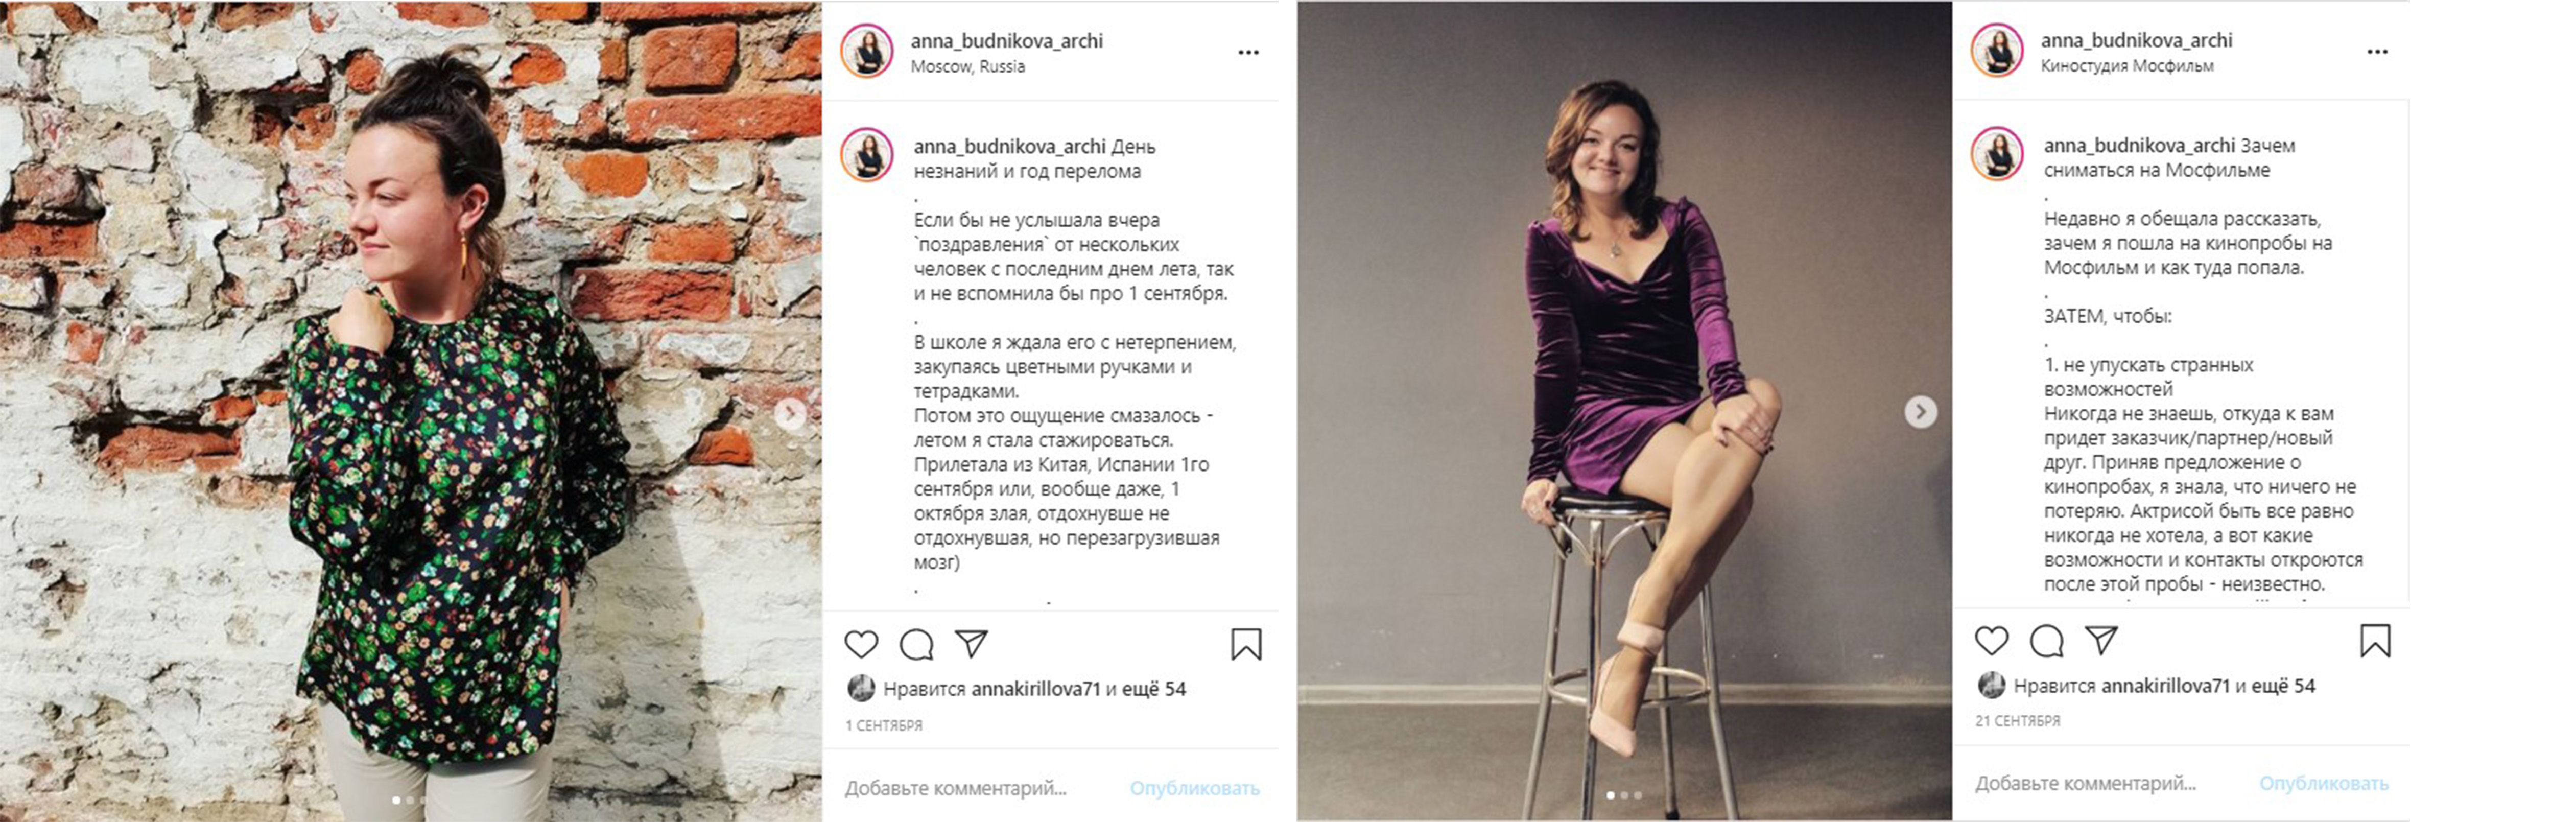Go to next photo in first post
This screenshot has height=822, width=2576.
(x=790, y=413)
